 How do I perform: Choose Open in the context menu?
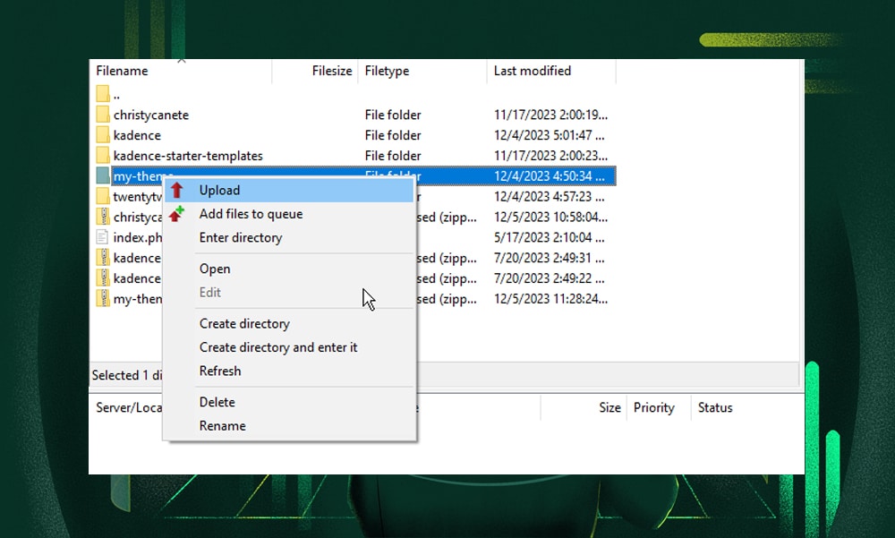[215, 269]
